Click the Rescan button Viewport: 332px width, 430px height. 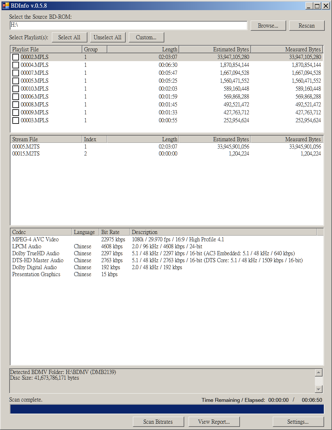coord(307,26)
